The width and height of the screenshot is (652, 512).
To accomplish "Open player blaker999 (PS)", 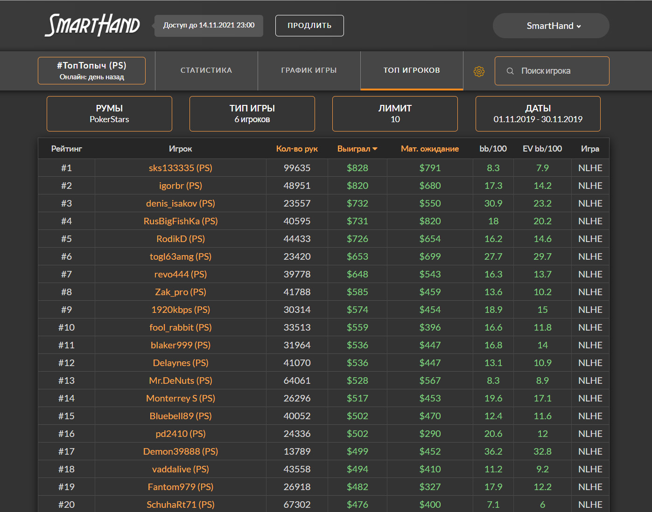I will [181, 345].
